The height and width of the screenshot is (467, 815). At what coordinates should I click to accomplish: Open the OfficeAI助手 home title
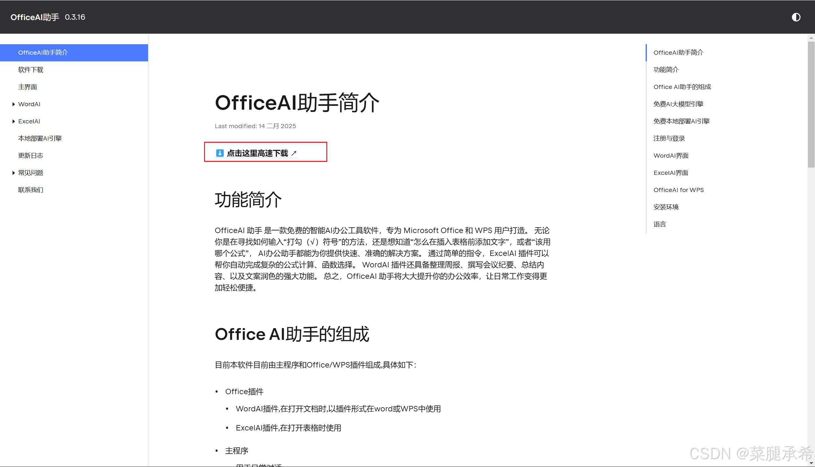click(35, 17)
